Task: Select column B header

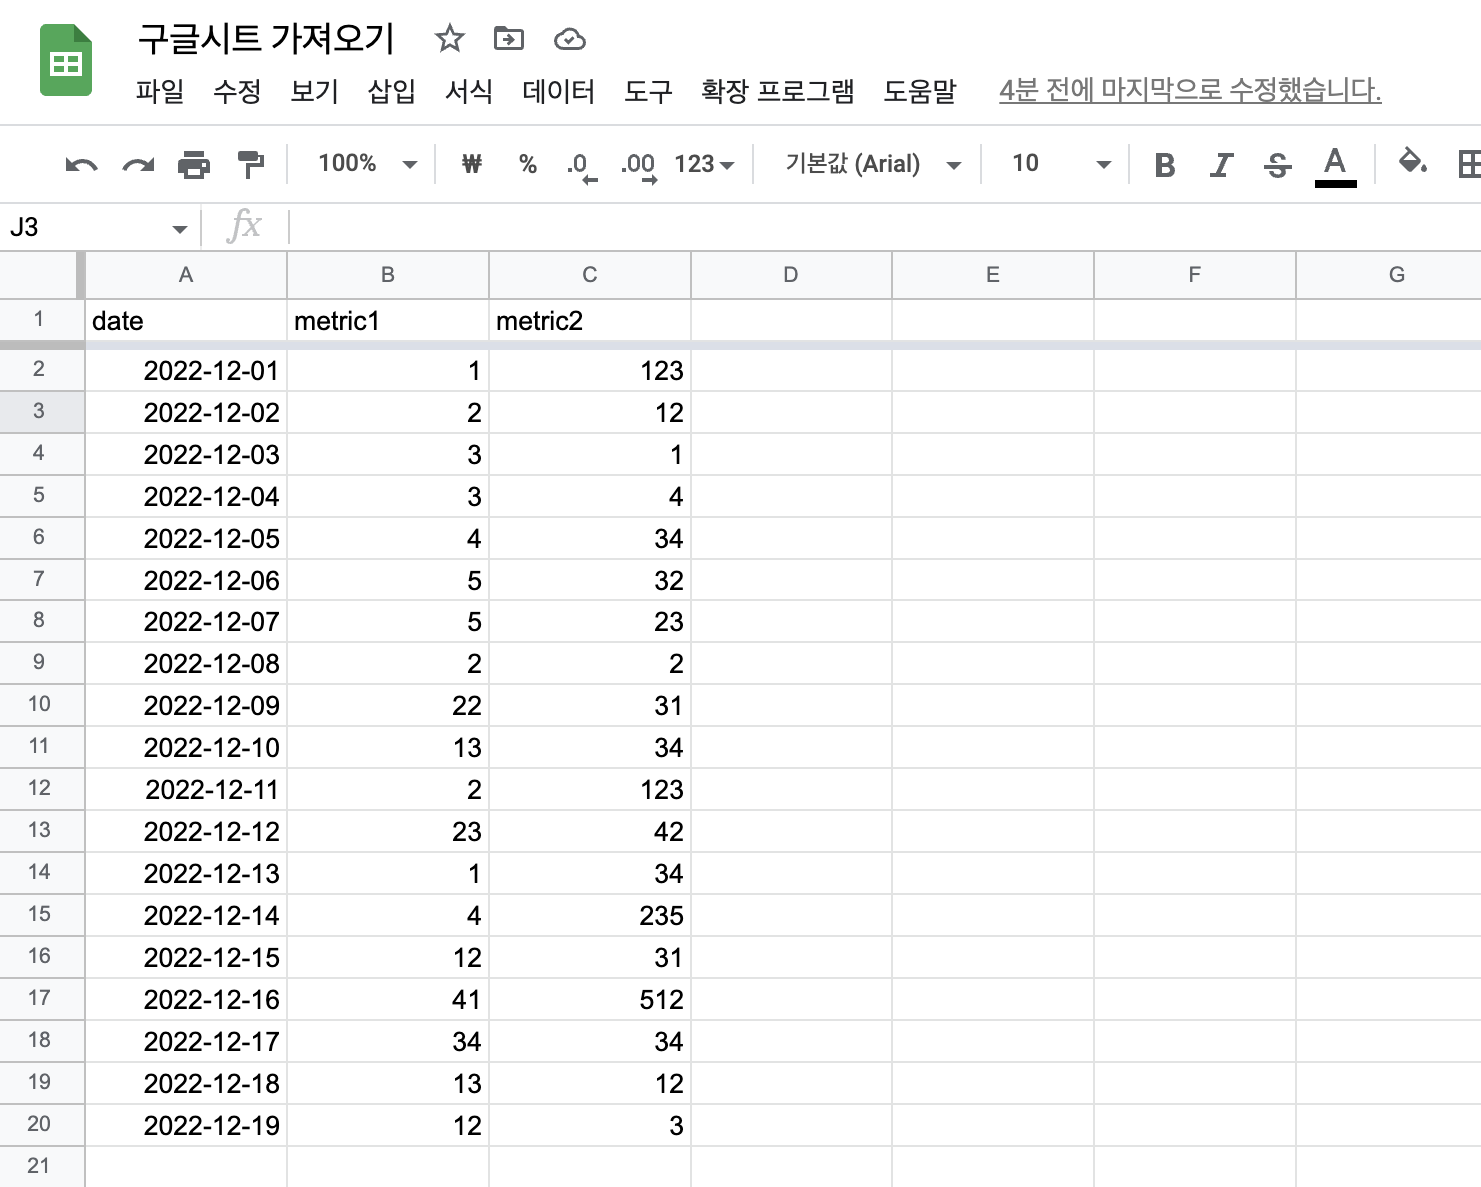Action: pyautogui.click(x=388, y=275)
